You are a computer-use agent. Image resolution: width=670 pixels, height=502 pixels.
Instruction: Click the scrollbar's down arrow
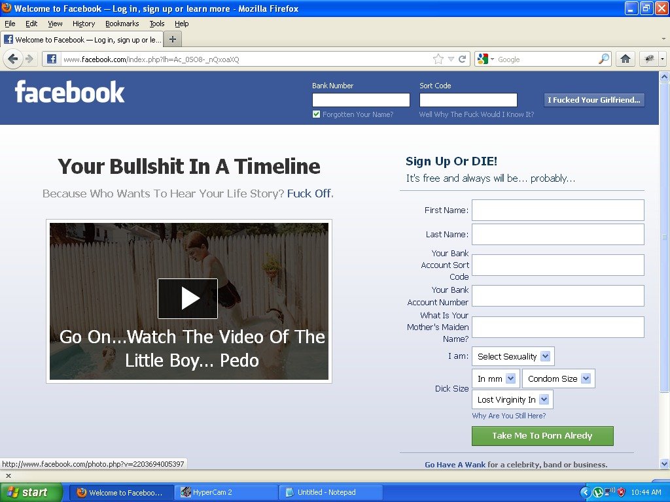click(664, 463)
